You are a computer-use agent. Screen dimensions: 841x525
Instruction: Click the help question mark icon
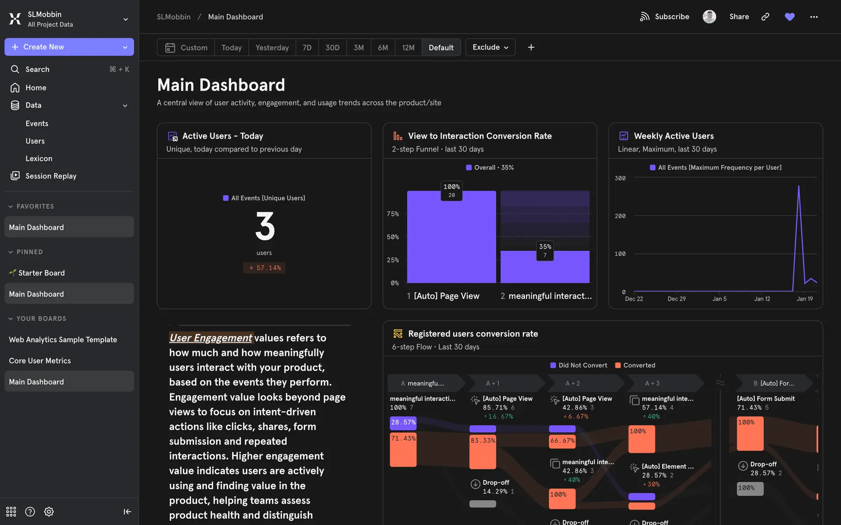click(x=30, y=511)
